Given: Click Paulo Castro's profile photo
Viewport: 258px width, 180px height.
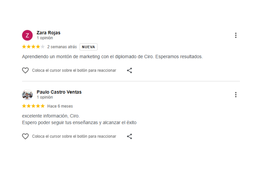Looking at the screenshot, I should pos(27,95).
